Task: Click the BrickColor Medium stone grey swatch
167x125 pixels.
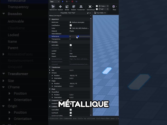Action: 70,22
